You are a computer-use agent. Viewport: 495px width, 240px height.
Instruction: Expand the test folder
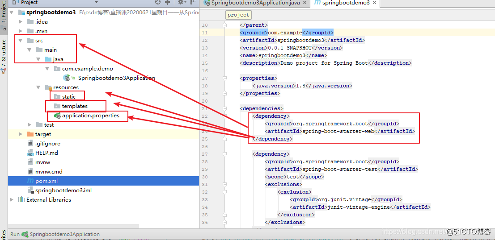tap(30, 125)
